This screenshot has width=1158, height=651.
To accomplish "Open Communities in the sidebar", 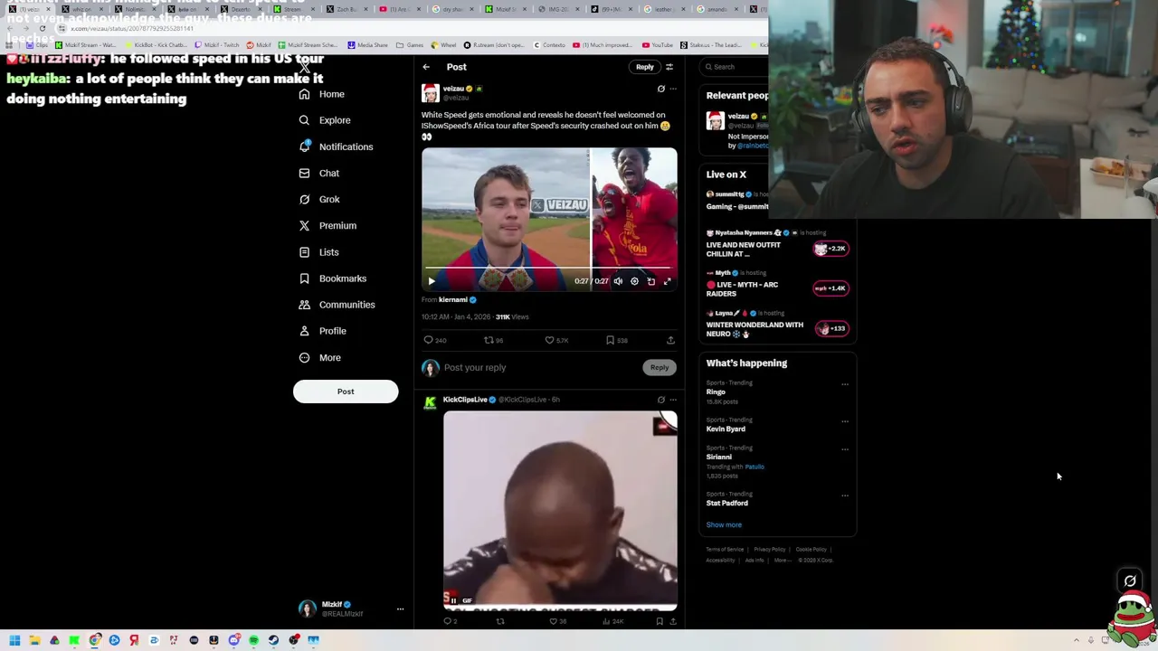I will [x=337, y=305].
